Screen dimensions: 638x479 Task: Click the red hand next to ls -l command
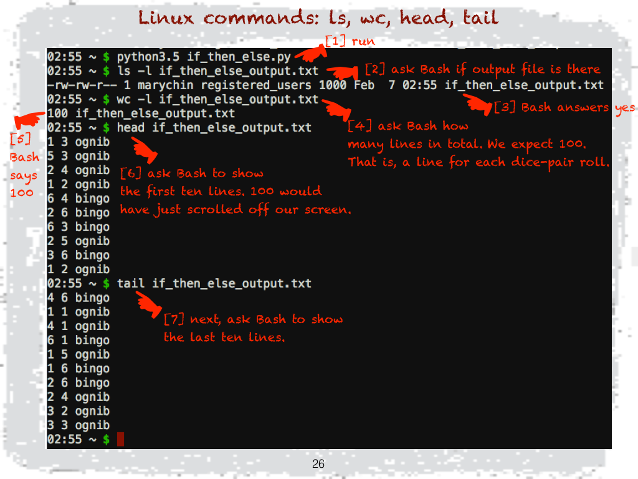[x=343, y=72]
